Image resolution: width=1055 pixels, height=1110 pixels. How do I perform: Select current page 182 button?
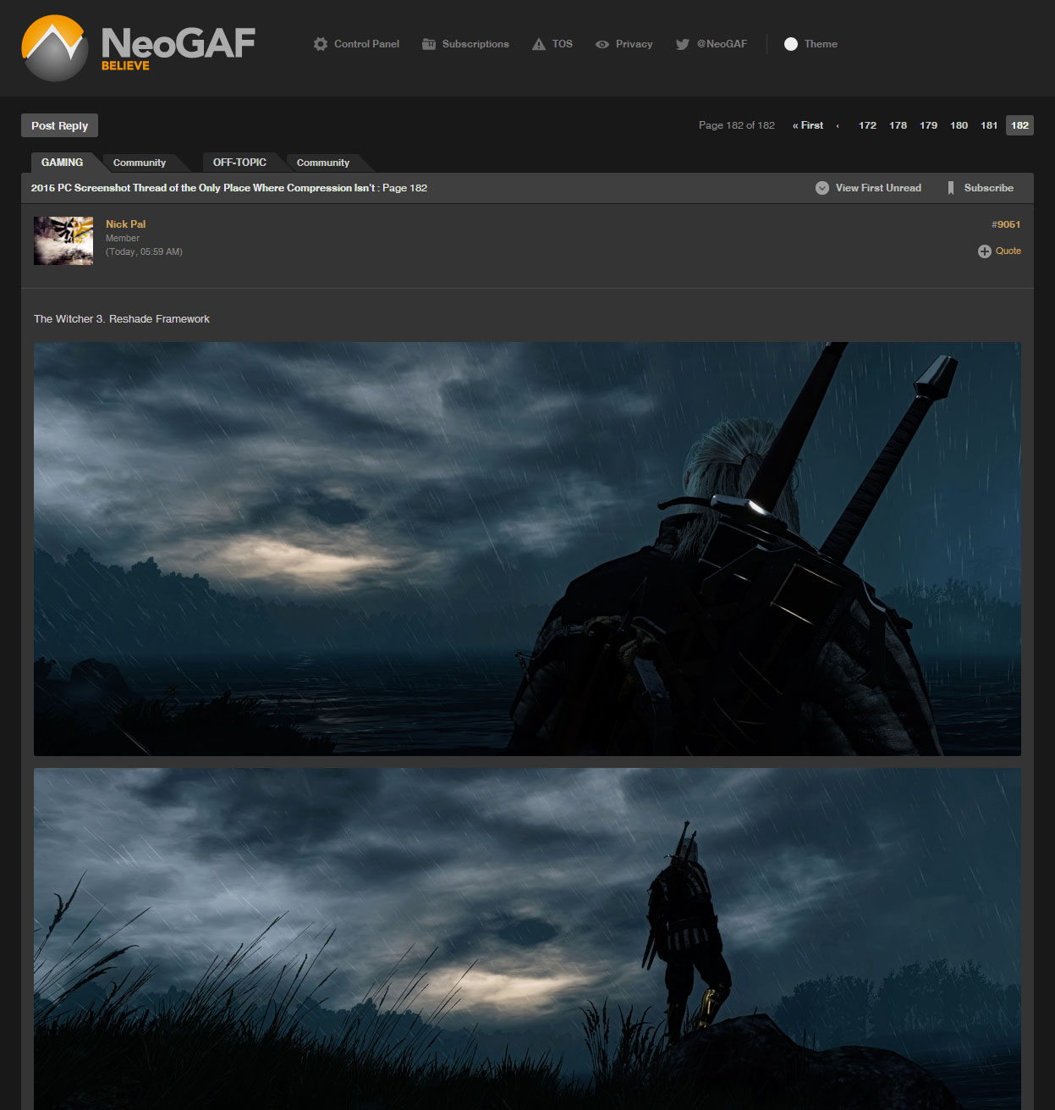1019,125
